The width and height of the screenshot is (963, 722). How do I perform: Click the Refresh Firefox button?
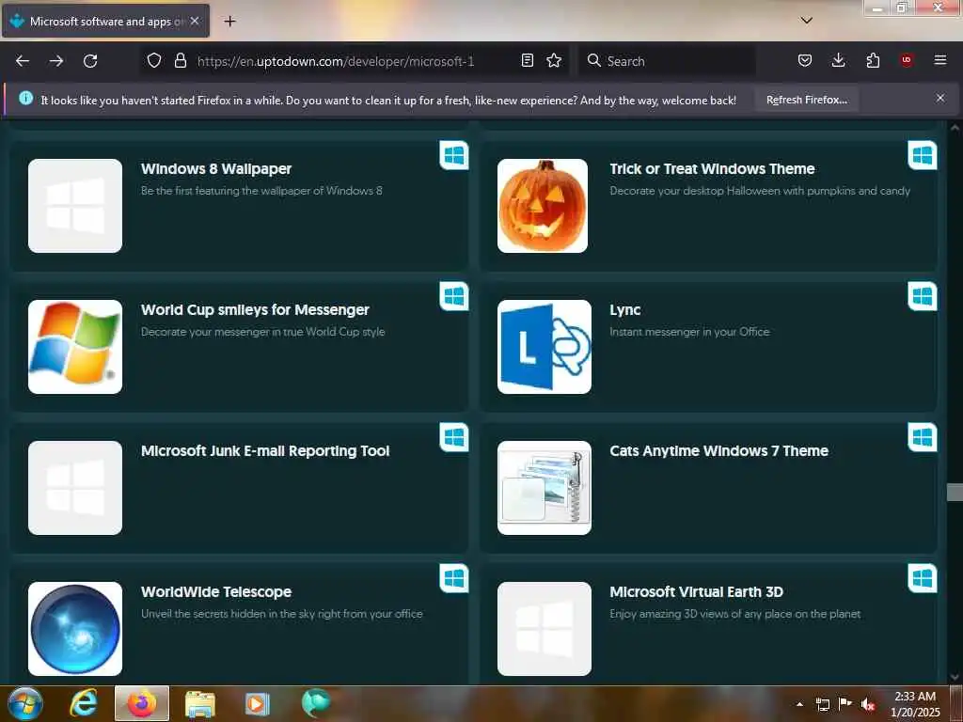click(x=806, y=100)
